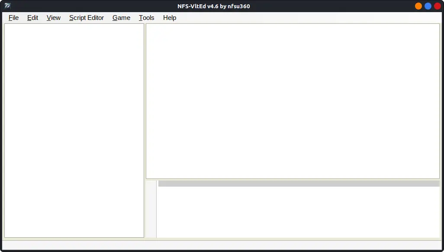Close window with the red button
The image size is (444, 252).
point(437,6)
